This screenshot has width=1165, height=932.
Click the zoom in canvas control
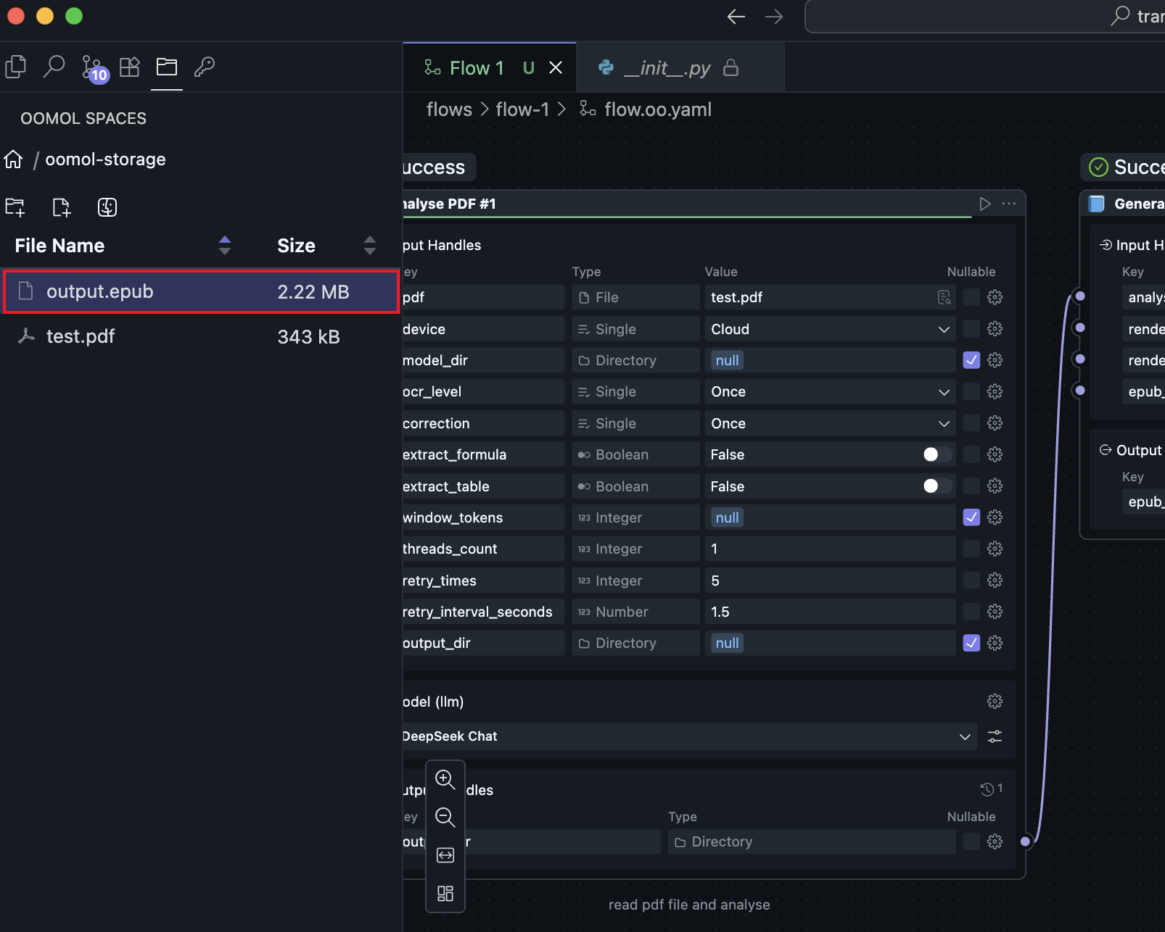(x=445, y=779)
